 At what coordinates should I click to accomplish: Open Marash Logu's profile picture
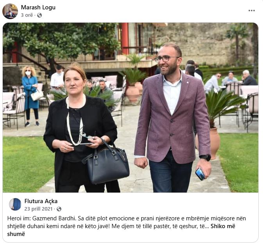pos(10,11)
